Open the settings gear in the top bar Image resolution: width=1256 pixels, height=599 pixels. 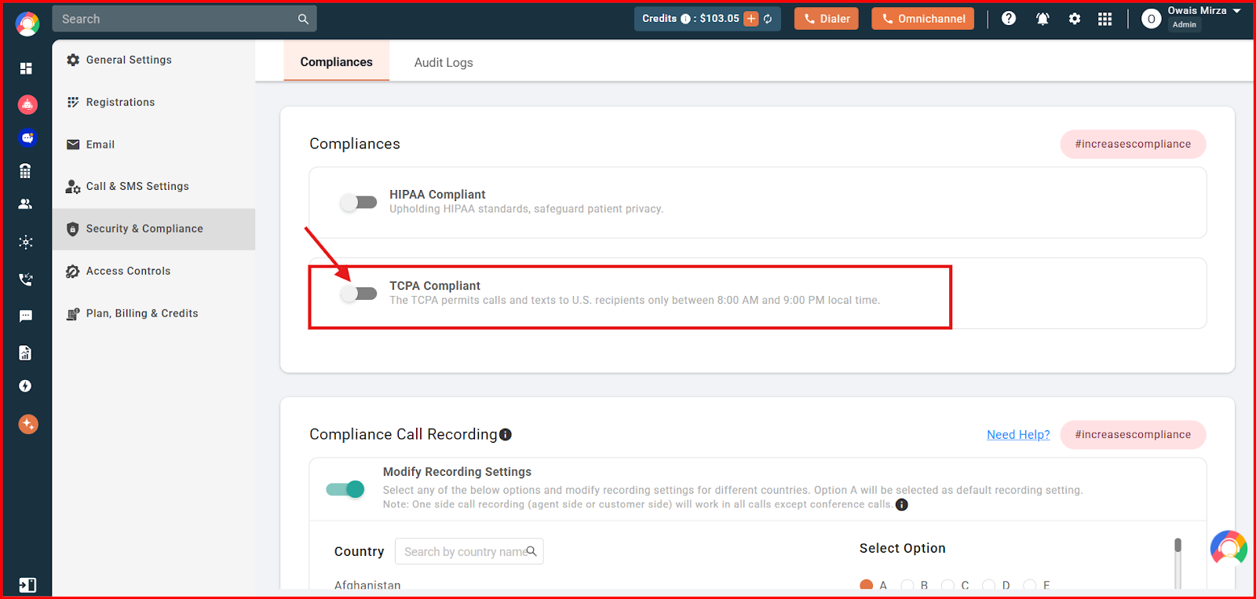(x=1075, y=18)
